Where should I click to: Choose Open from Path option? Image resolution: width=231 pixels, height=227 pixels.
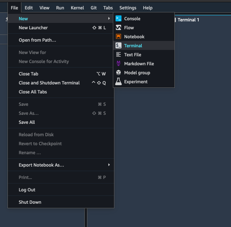coord(37,40)
